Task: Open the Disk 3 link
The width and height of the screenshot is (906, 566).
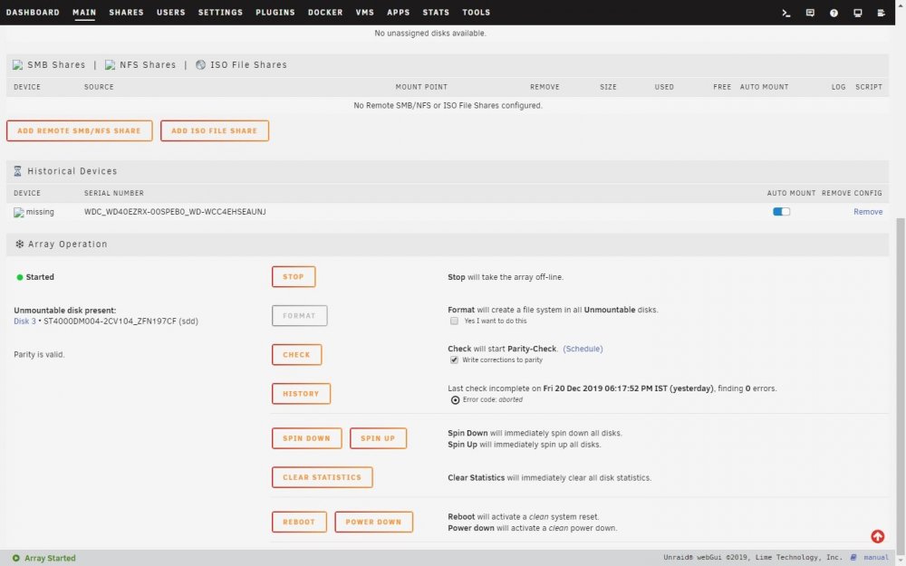Action: click(24, 321)
